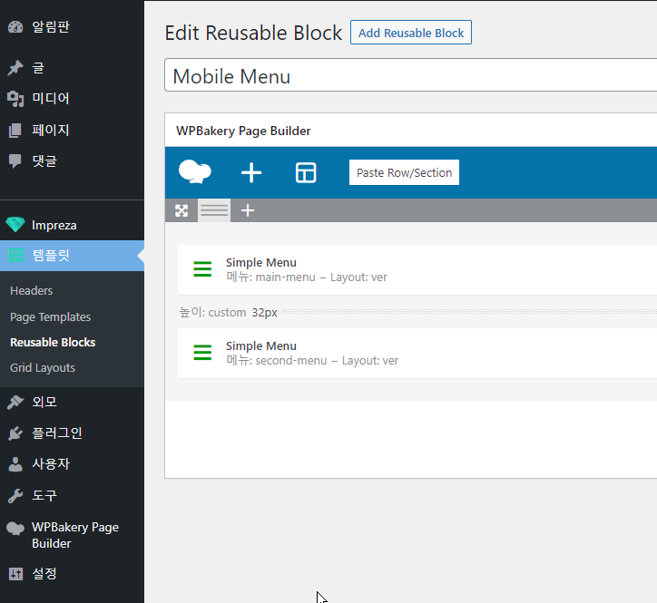Click the user silhouette icon

pos(15,464)
